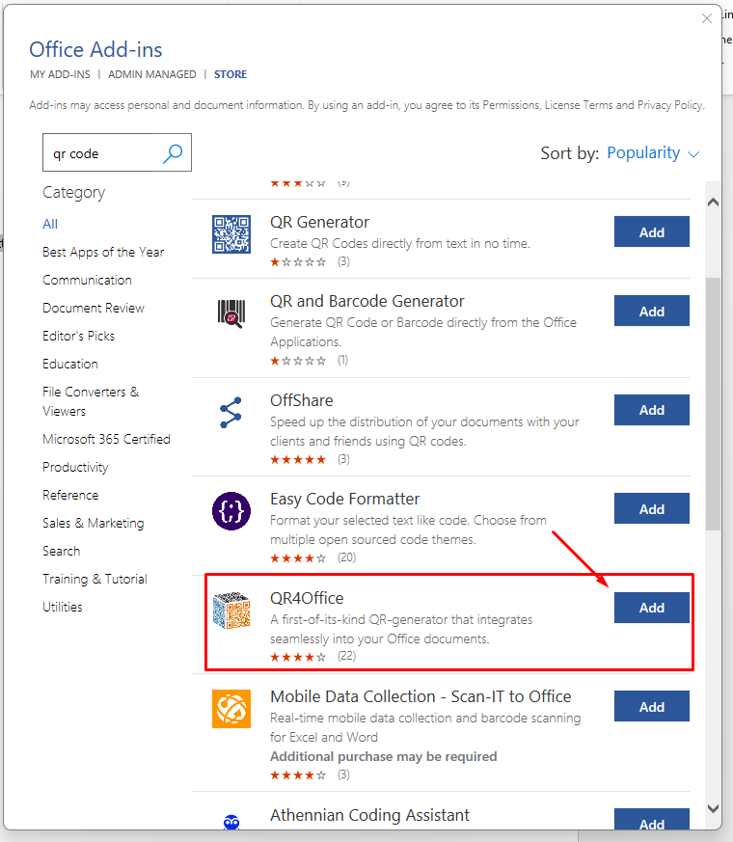
Task: Select the Utilities category
Action: pyautogui.click(x=63, y=607)
